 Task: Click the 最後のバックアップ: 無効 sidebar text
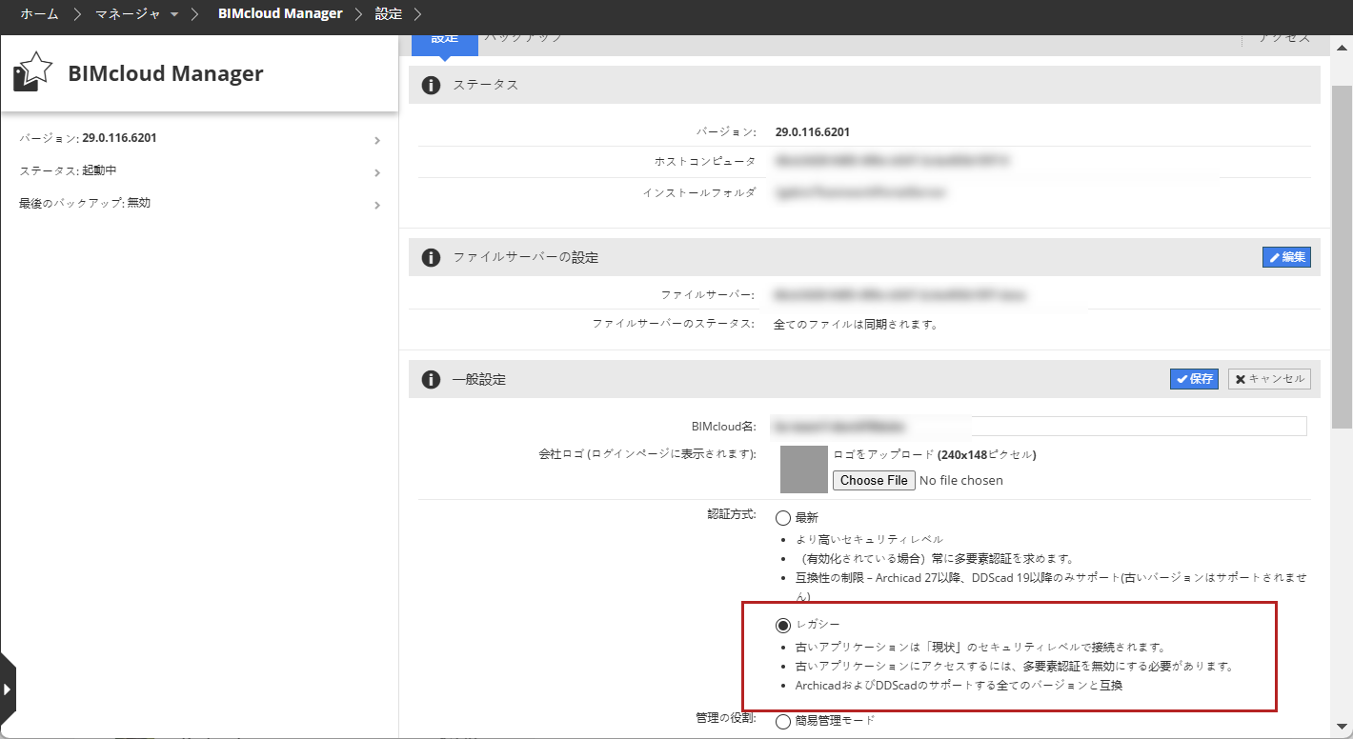[x=85, y=203]
